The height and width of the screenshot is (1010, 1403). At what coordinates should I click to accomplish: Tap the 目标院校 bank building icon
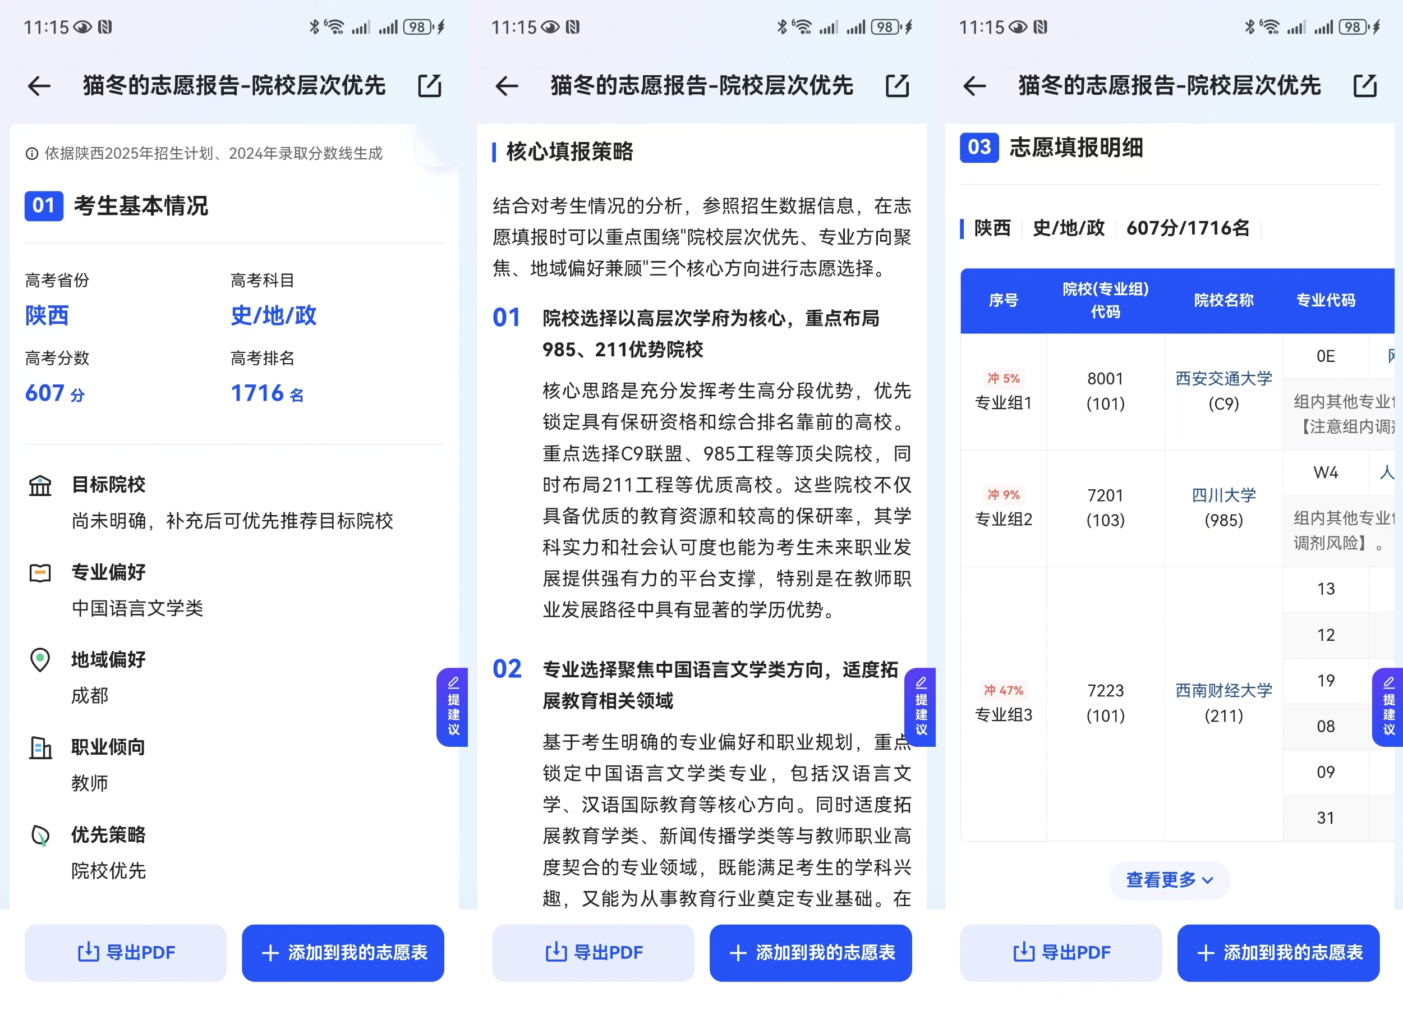pos(40,485)
